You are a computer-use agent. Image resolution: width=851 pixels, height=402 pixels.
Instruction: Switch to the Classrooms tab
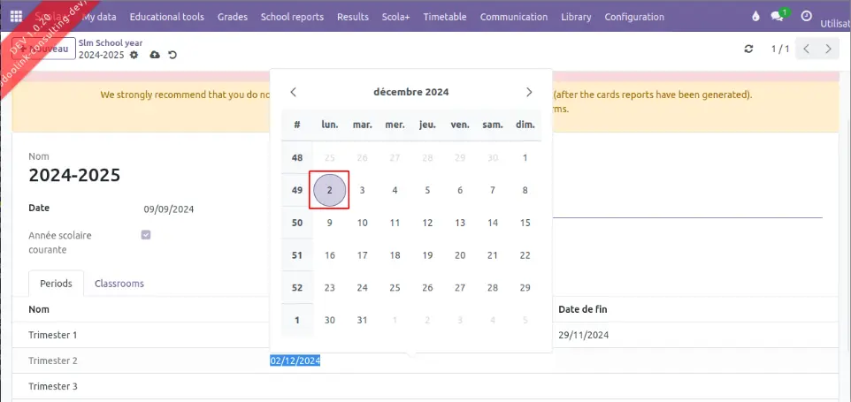tap(119, 284)
